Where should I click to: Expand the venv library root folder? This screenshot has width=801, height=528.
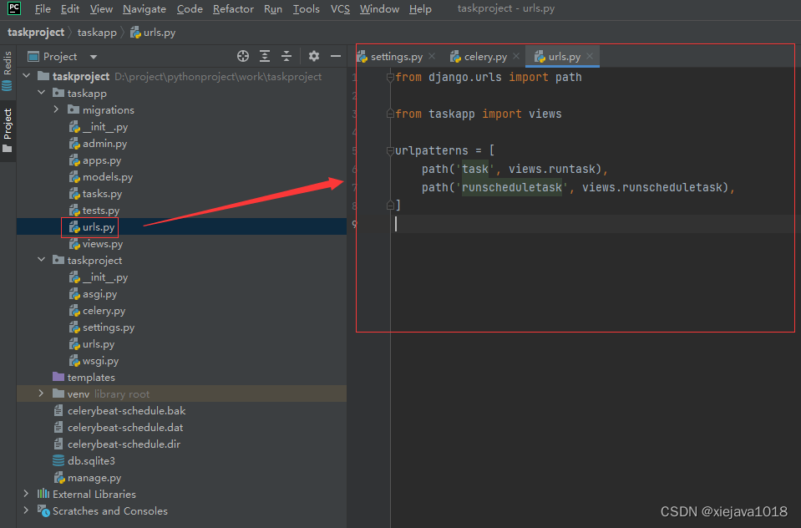(42, 393)
